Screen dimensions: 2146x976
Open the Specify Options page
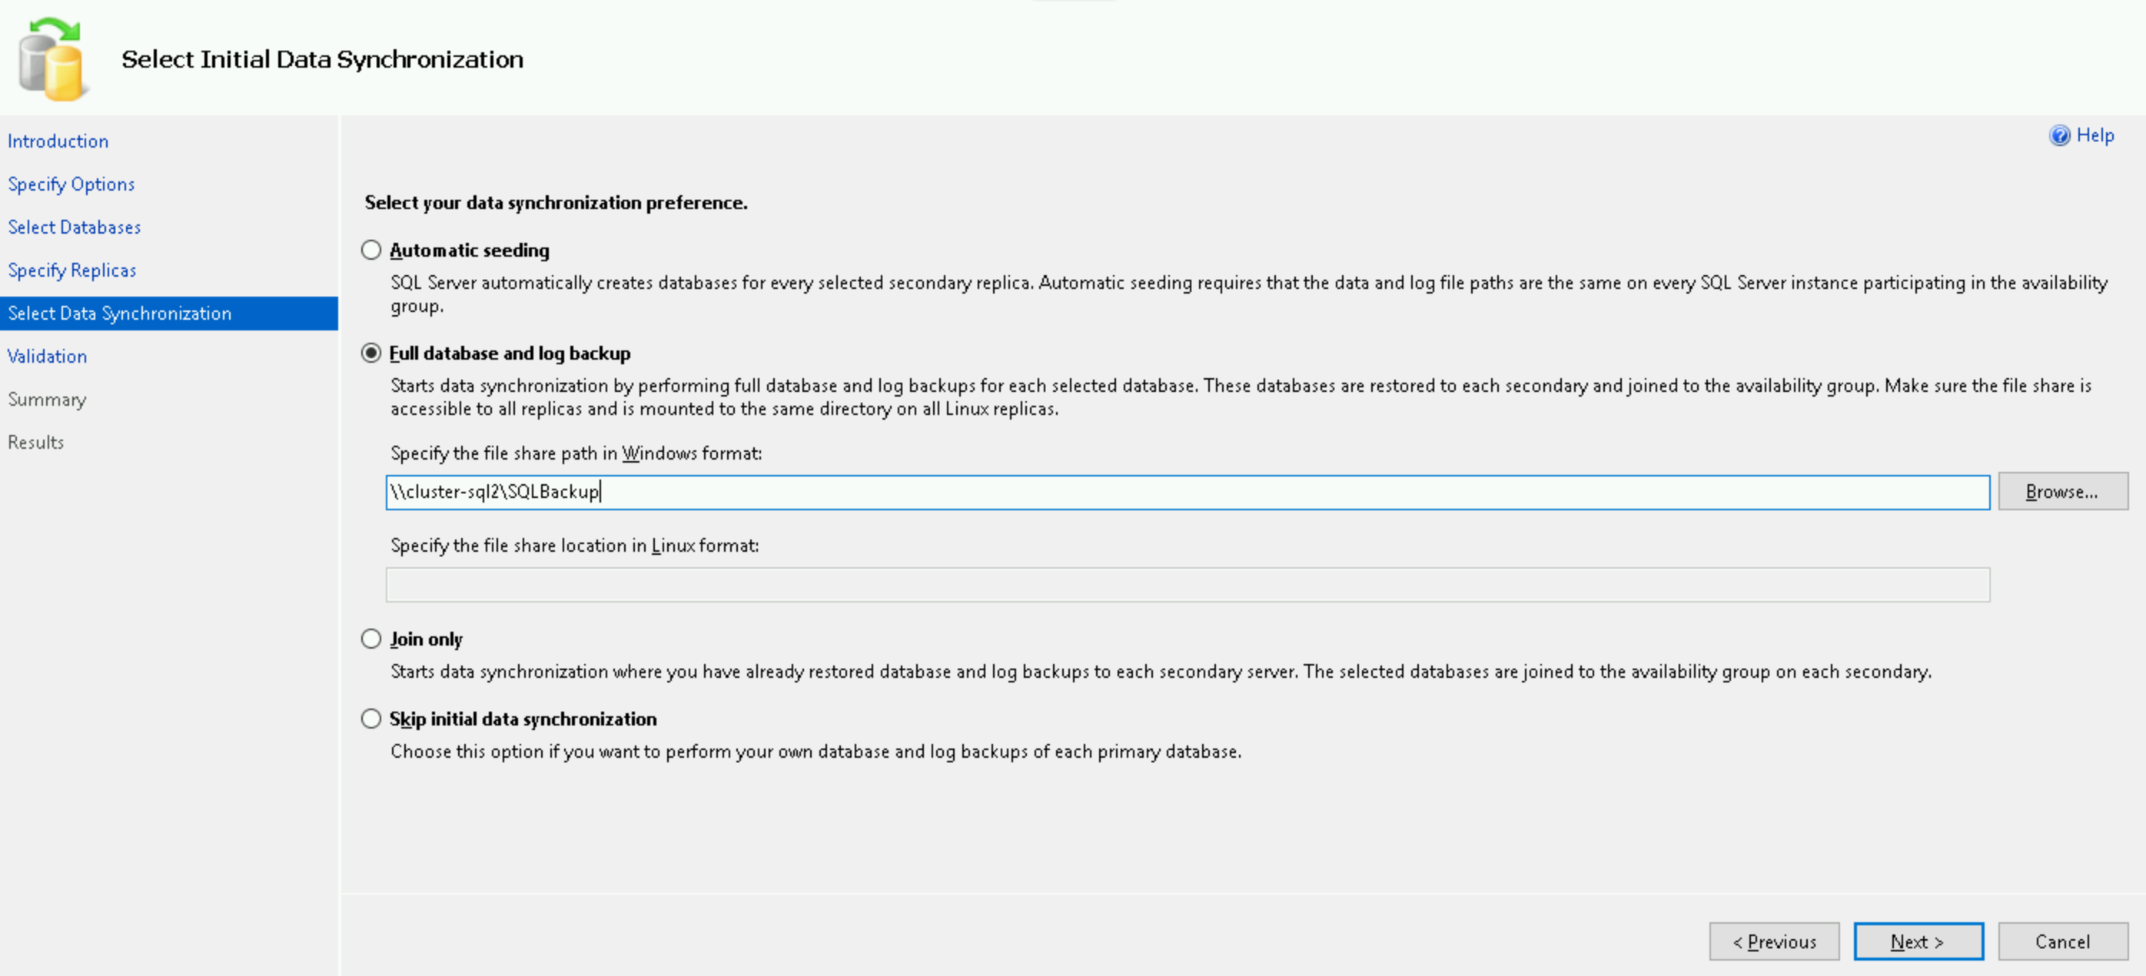tap(71, 185)
